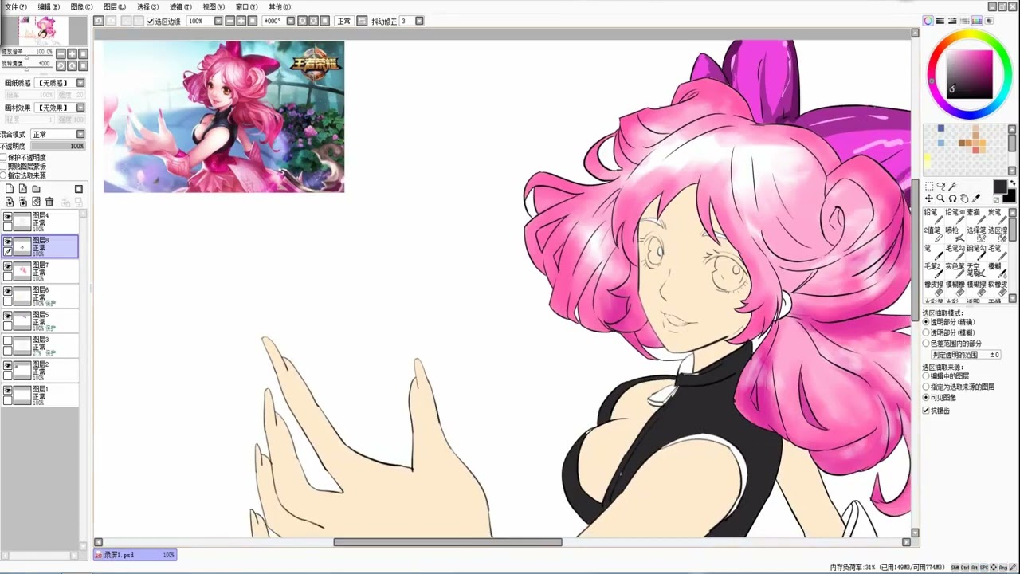
Task: Select the 橡皮擦 eraser tool
Action: pos(933,288)
